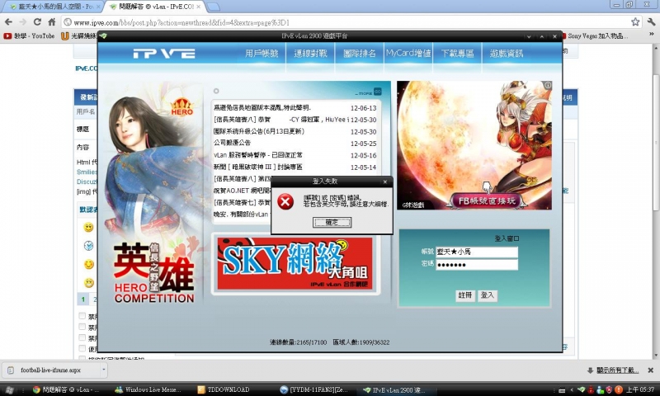This screenshot has height=396, width=660.
Task: Open the 暗黑破壞神 III 討論專區 news item
Action: click(295, 167)
